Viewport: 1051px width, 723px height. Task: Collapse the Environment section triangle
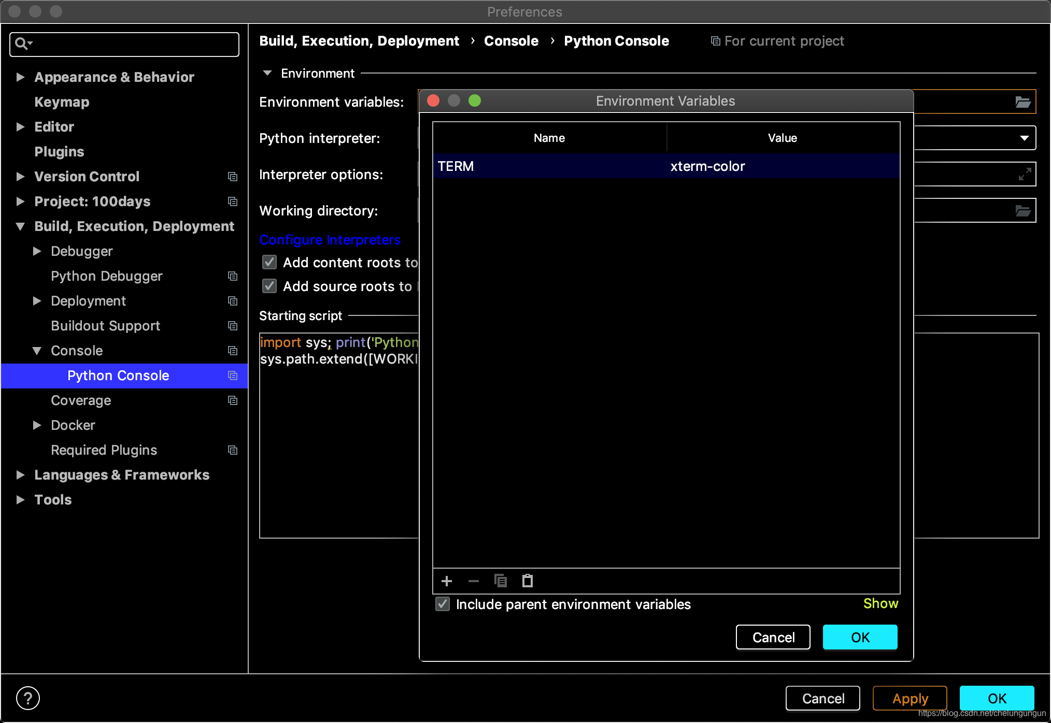(267, 74)
